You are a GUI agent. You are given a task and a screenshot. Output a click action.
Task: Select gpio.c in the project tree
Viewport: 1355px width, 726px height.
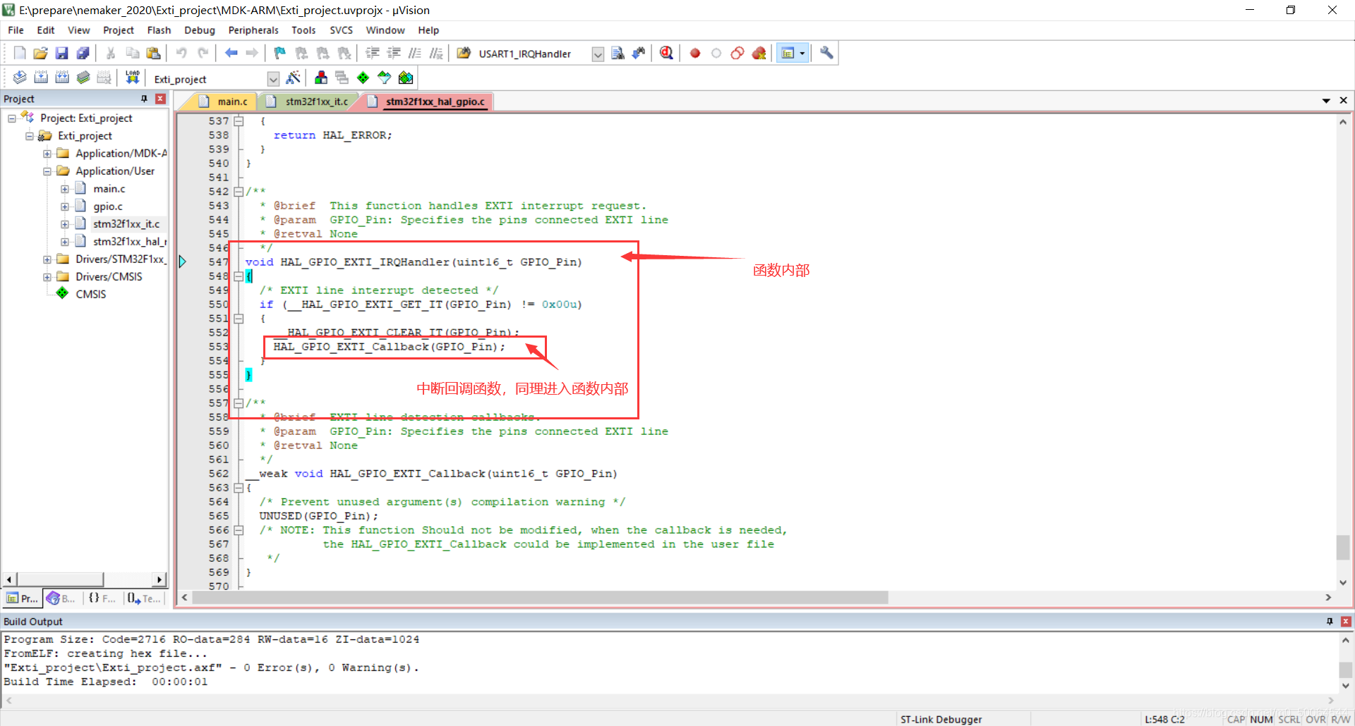point(108,207)
